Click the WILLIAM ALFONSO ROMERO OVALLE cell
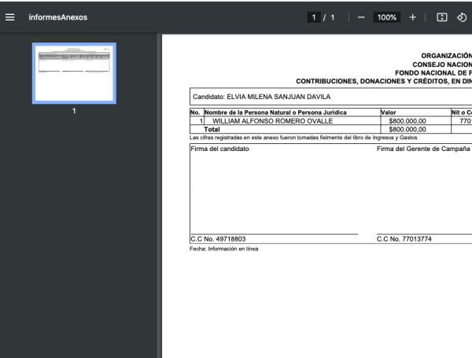The width and height of the screenshot is (472, 358). (272, 121)
